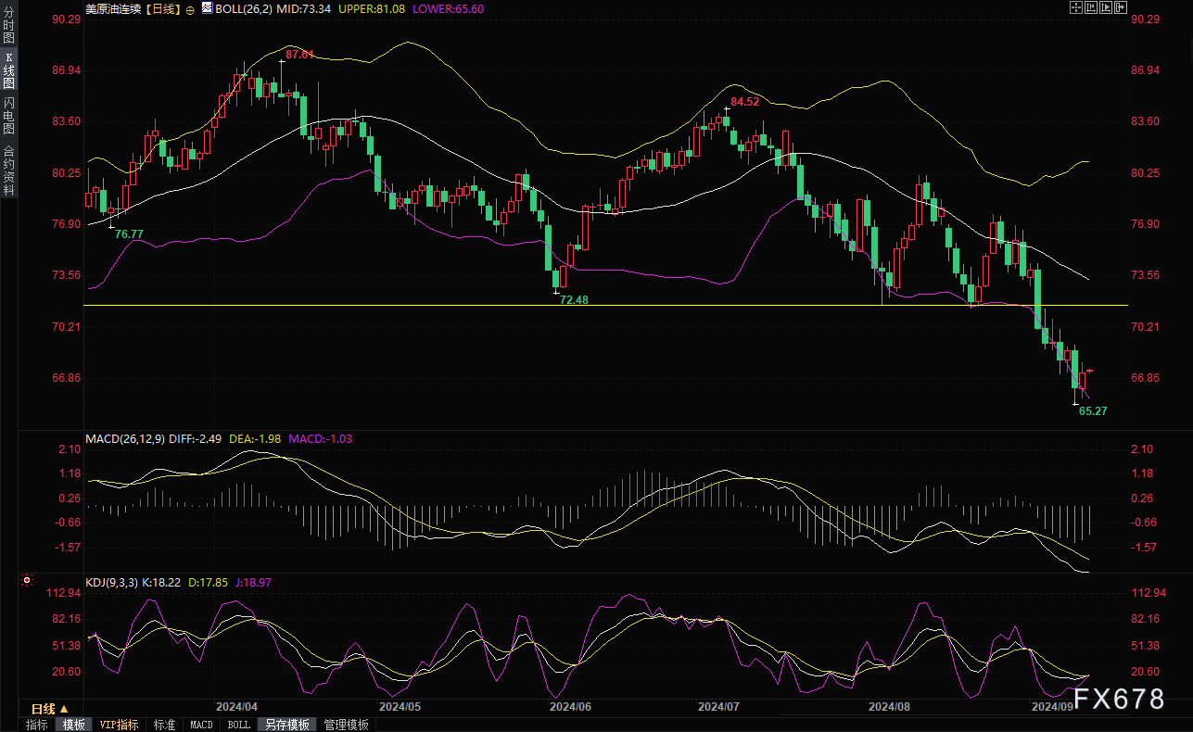Select the 指标 tab at bottom

37,725
